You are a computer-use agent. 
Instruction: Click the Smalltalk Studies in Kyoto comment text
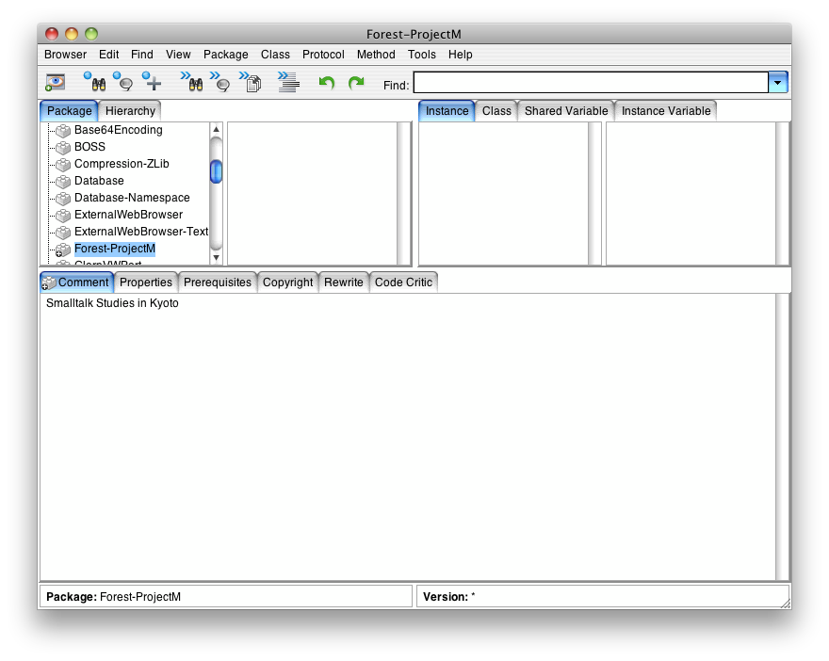tap(113, 303)
